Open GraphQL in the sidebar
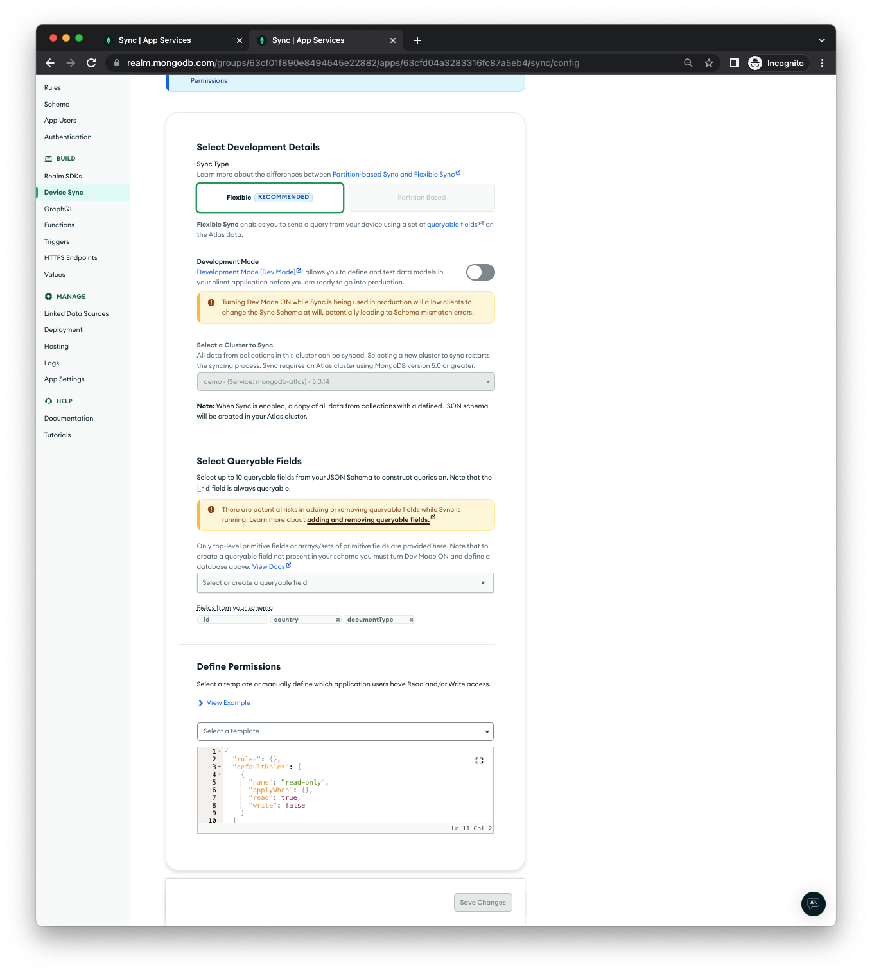This screenshot has height=974, width=872. pyautogui.click(x=59, y=209)
